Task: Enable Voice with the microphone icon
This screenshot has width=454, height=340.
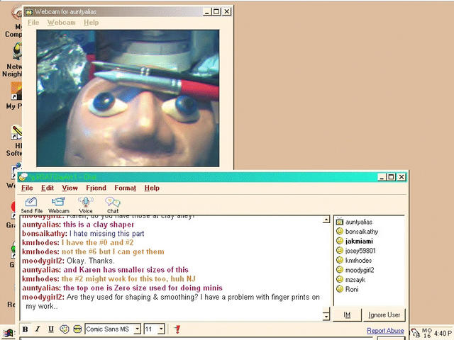Action: [85, 205]
